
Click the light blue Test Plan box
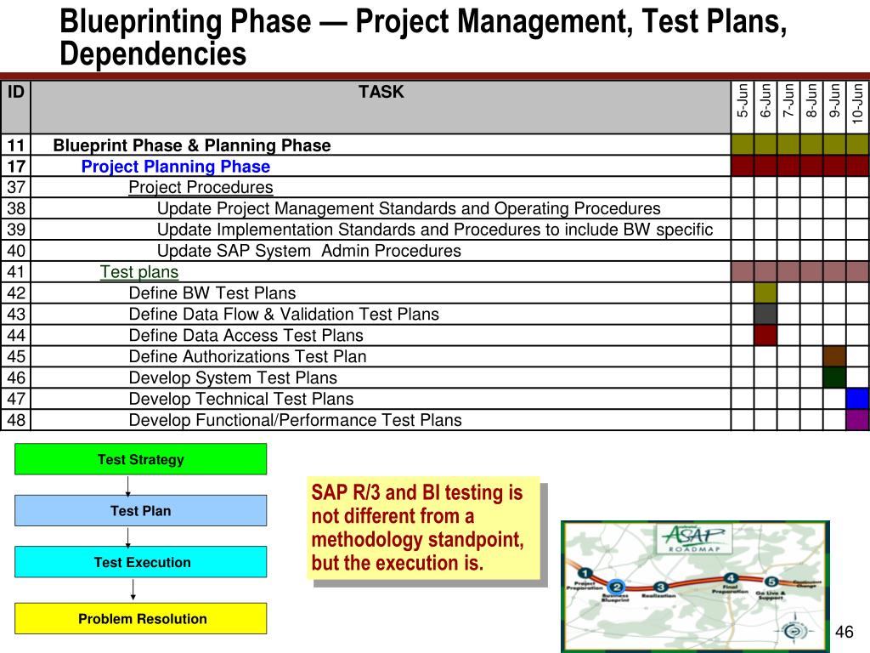[x=141, y=511]
